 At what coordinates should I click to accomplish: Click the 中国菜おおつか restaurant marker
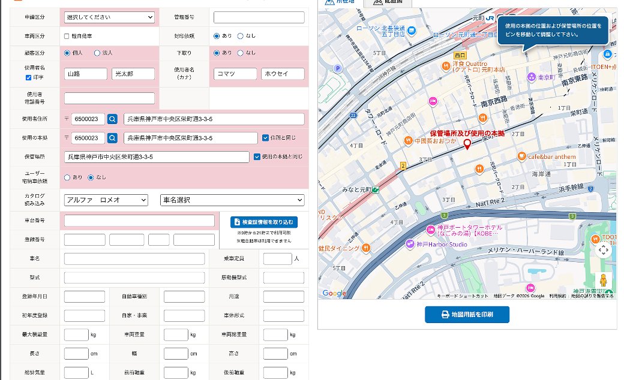tap(409, 141)
